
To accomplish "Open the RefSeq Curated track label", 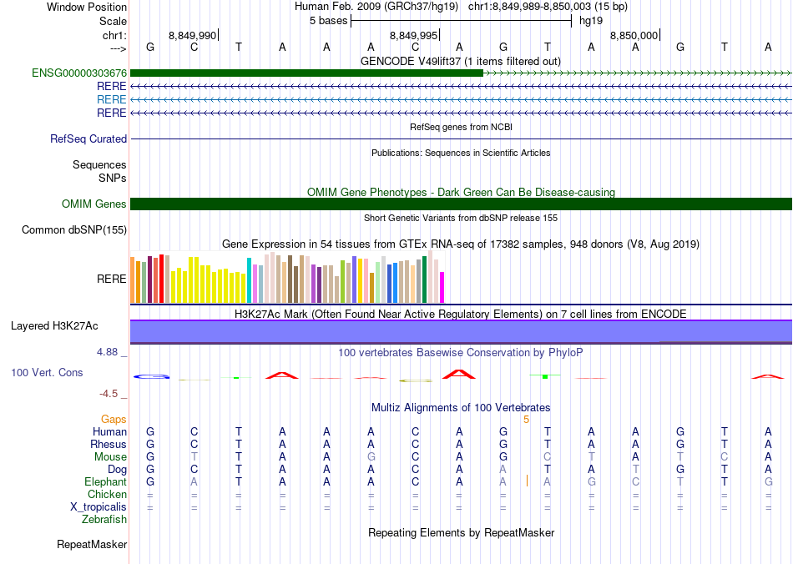I will coord(88,139).
